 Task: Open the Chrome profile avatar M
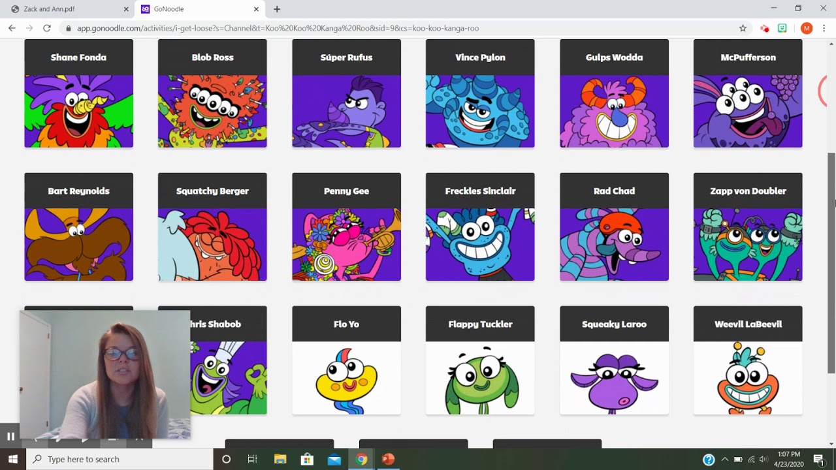(x=807, y=28)
